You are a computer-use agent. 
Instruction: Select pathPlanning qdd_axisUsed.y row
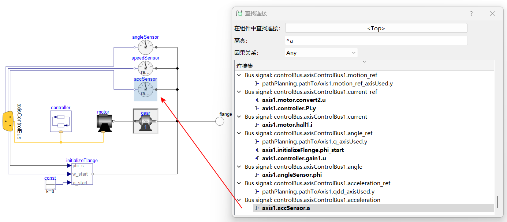[318, 192]
